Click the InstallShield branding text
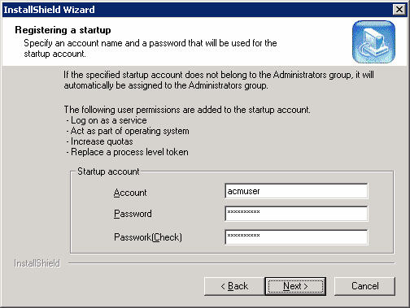Viewport: 410px width, 308px height. 37,263
